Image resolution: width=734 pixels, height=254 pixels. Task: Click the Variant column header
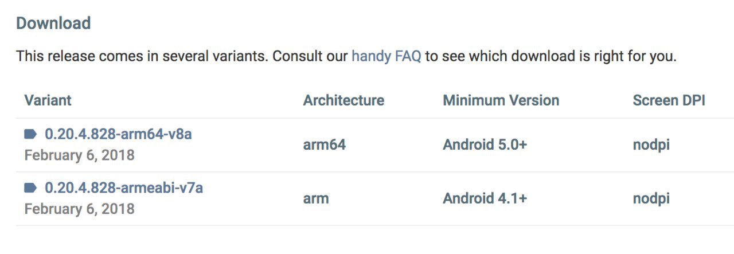pos(48,100)
